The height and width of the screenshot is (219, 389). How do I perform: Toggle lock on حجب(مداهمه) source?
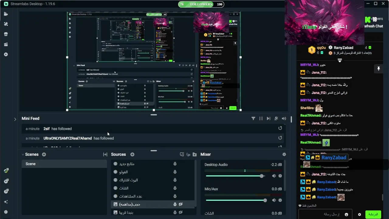[x=175, y=204]
